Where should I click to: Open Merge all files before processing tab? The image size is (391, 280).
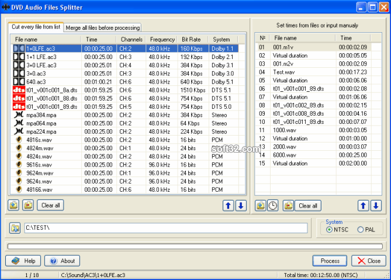point(102,27)
